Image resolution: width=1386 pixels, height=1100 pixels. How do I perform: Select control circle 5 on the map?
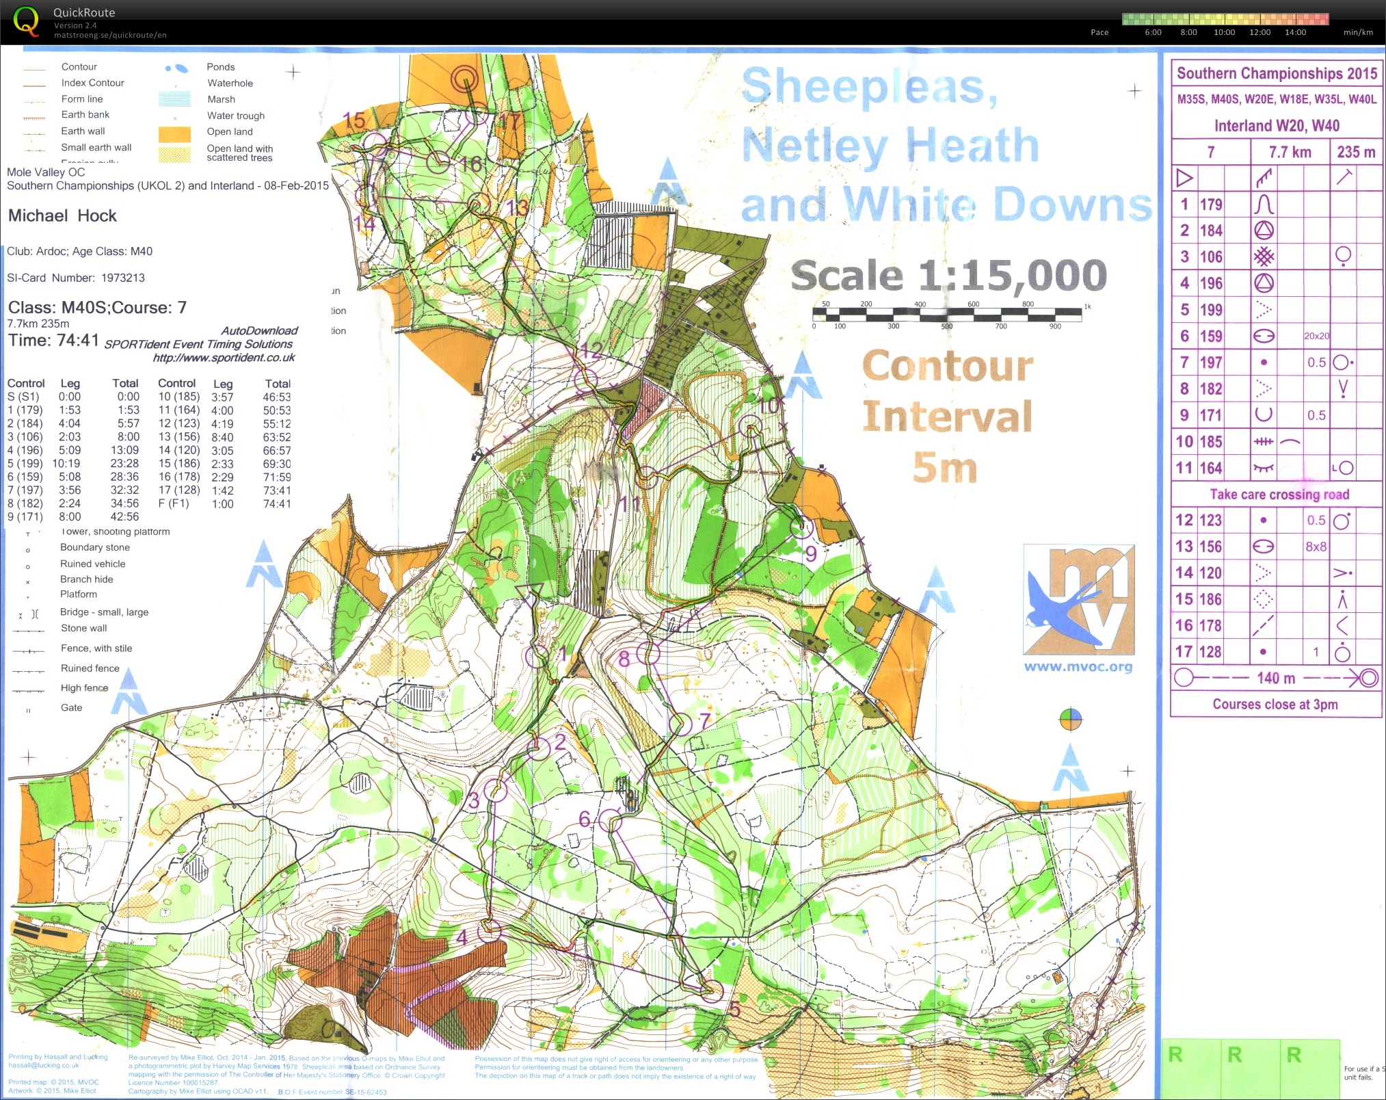[712, 990]
